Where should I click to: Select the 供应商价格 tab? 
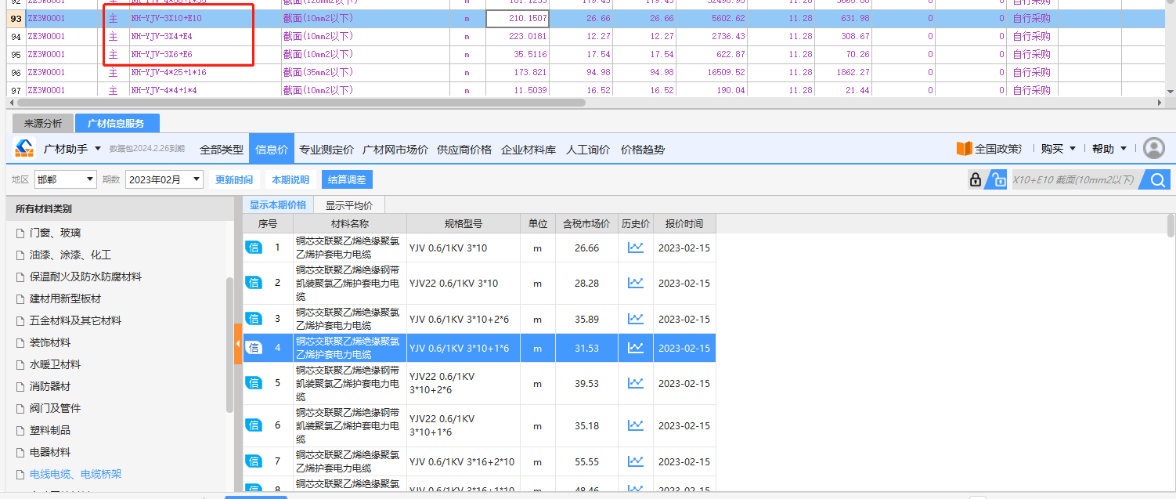(464, 150)
